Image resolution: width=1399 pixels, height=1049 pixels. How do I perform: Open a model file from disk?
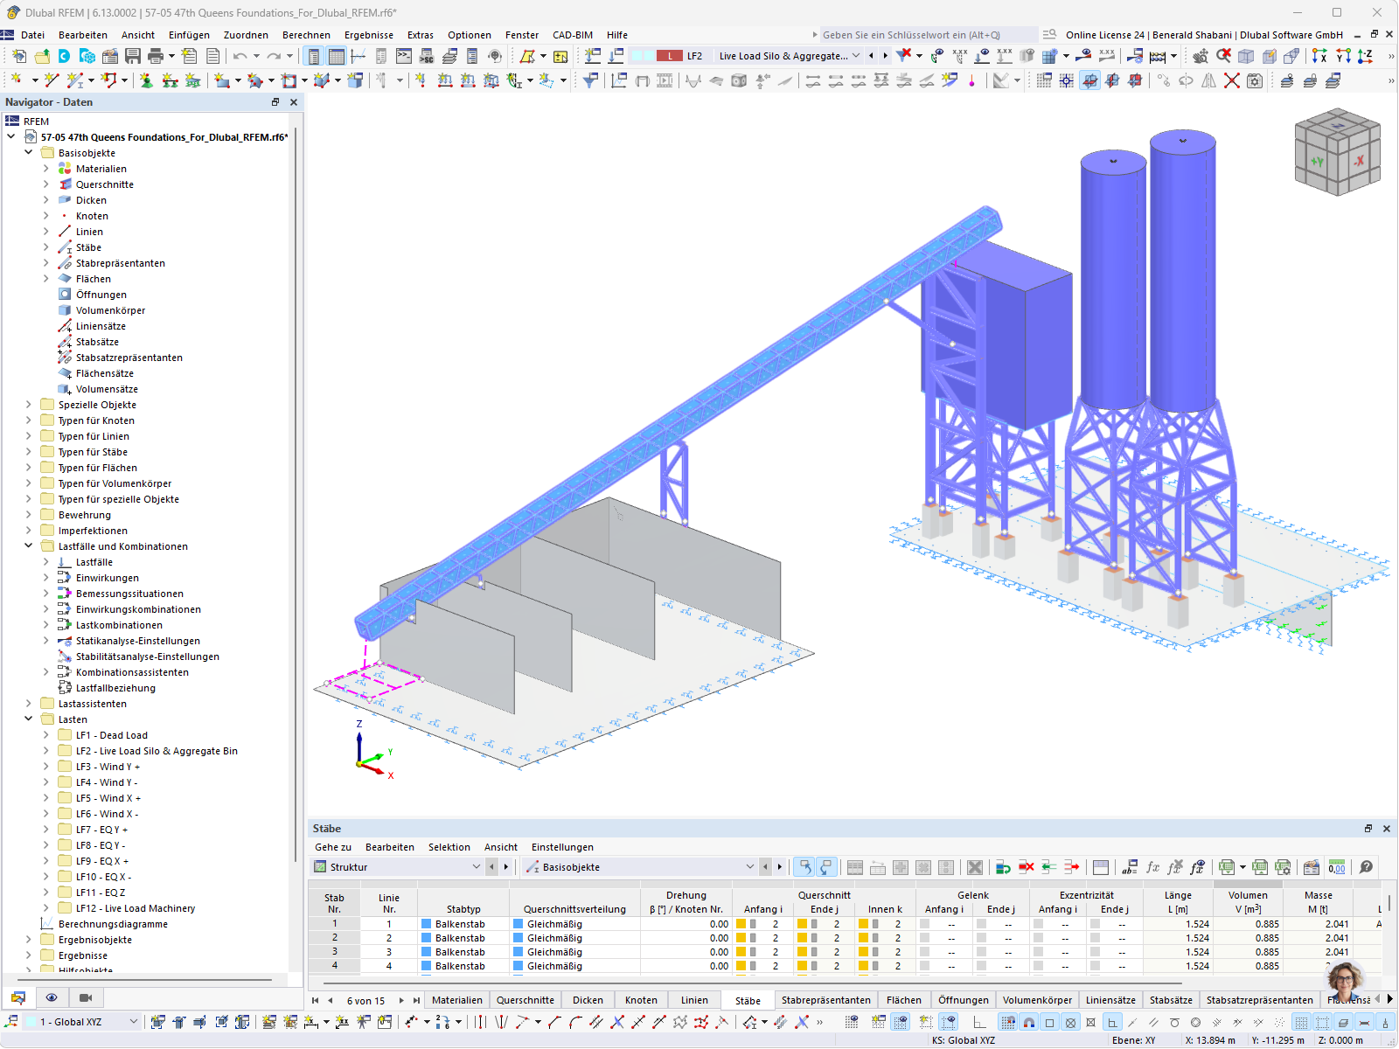point(41,55)
